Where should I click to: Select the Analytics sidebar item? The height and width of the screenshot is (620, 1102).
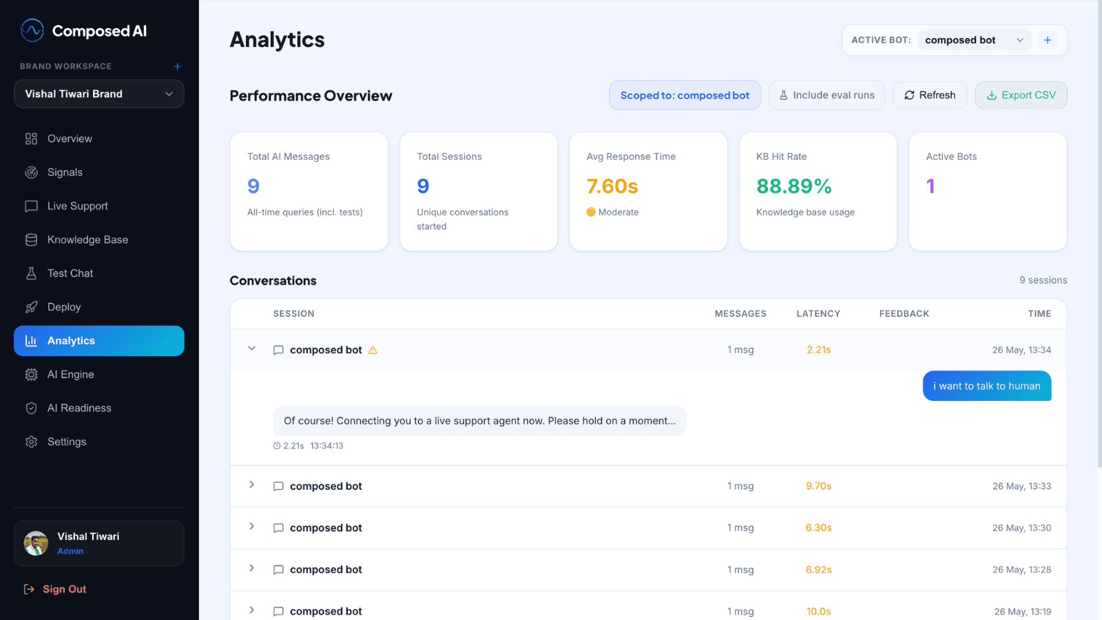pyautogui.click(x=99, y=341)
